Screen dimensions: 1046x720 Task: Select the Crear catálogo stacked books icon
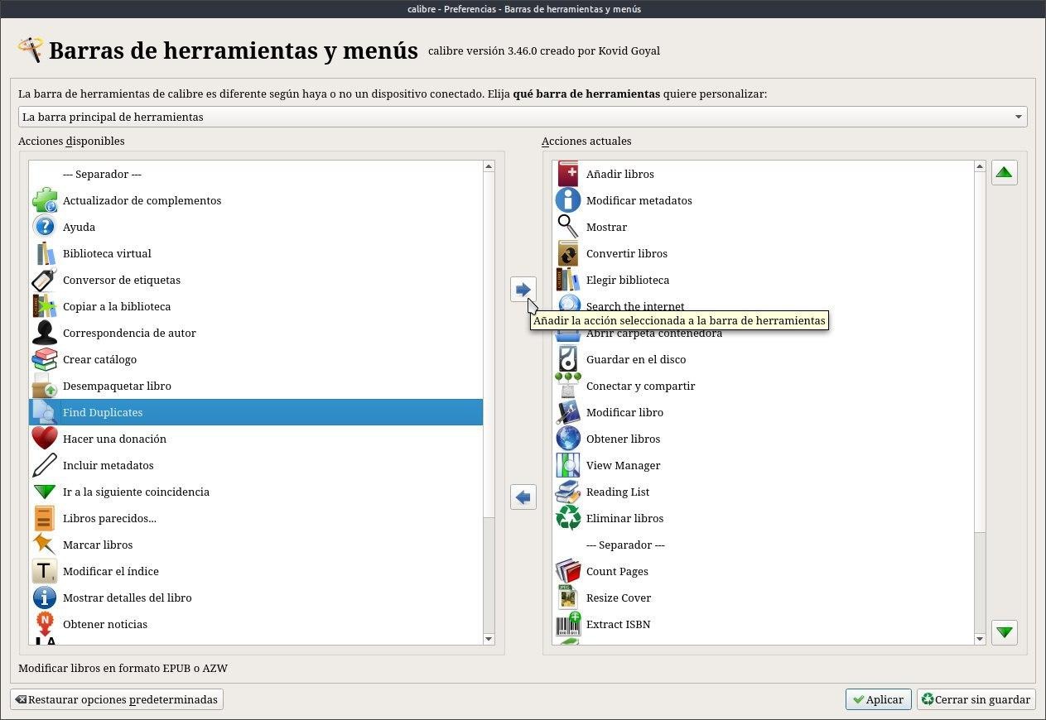coord(45,359)
